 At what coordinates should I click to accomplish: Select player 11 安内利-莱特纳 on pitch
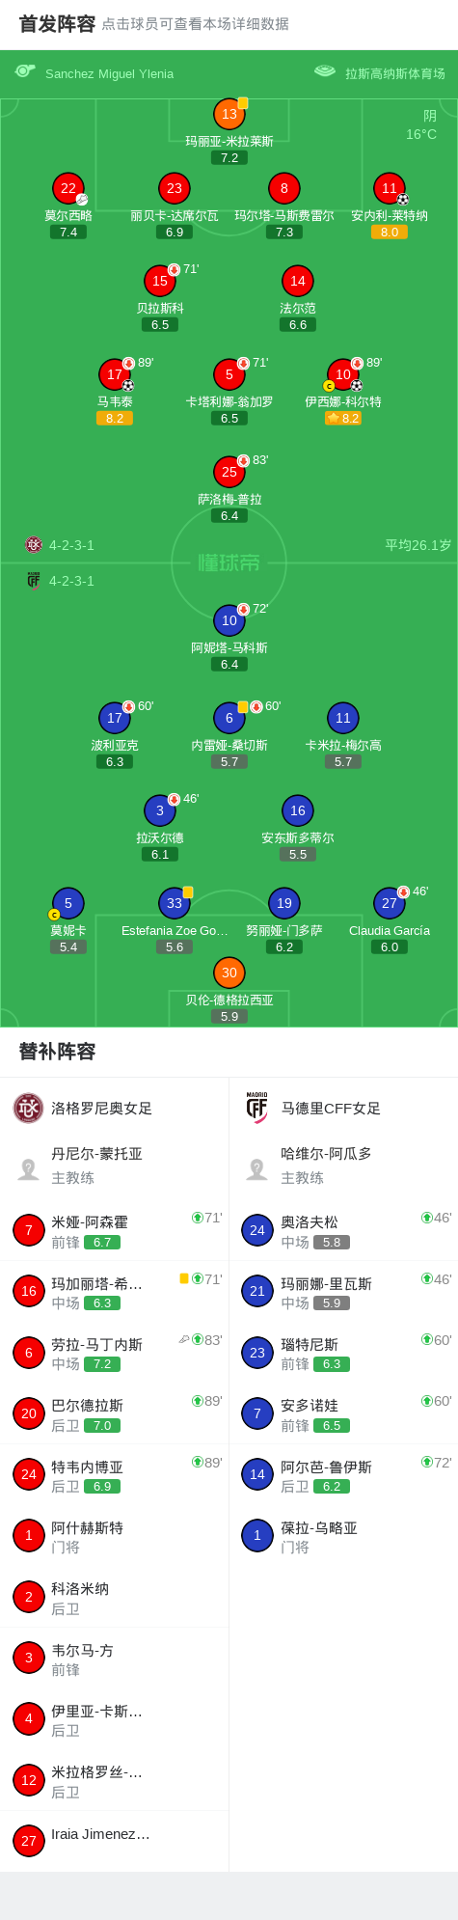(390, 188)
